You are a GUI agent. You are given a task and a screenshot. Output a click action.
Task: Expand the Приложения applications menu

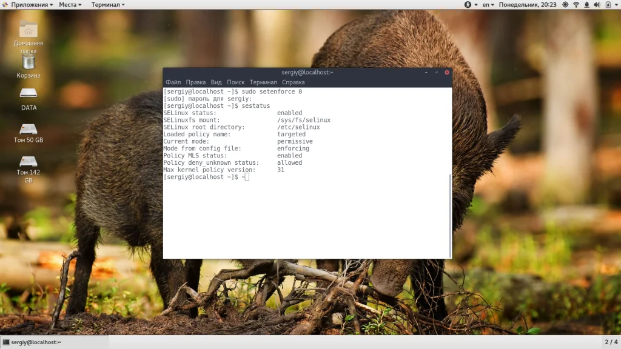coord(28,5)
